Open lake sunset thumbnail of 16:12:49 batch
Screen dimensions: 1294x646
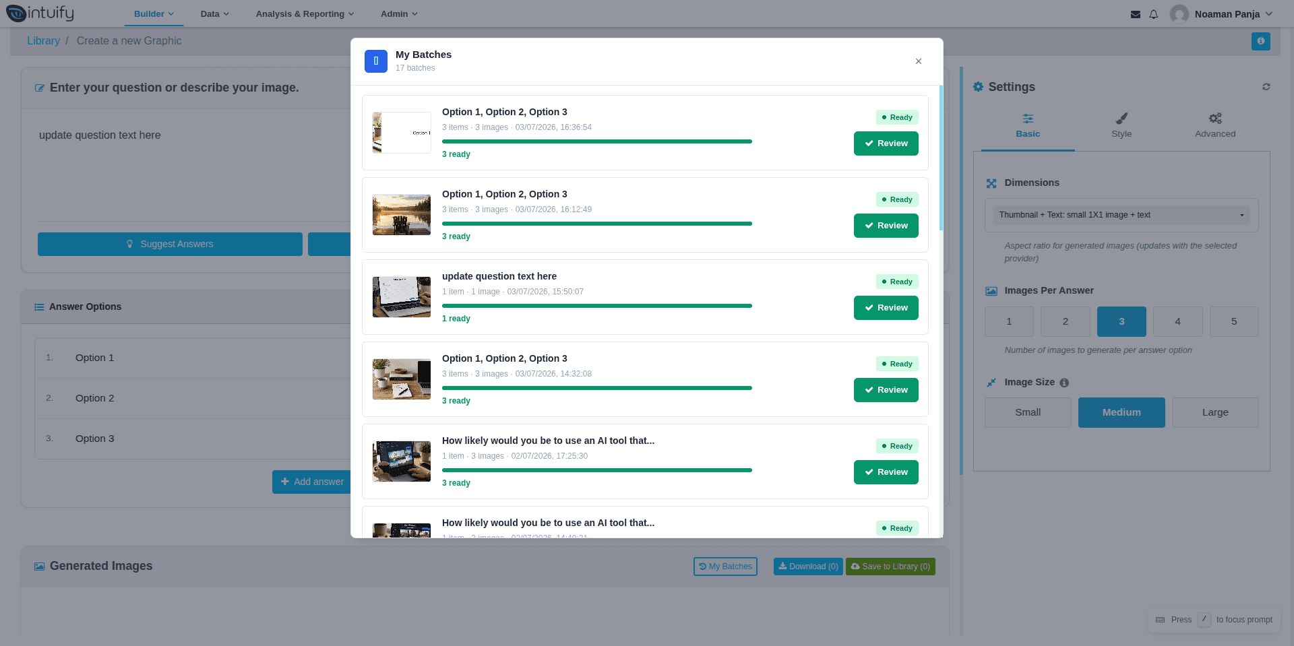click(x=402, y=215)
